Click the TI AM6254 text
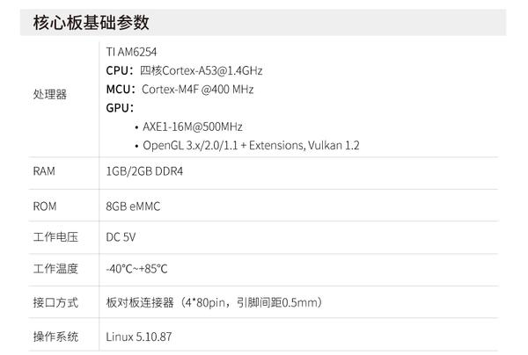This screenshot has height=355, width=528. pyautogui.click(x=132, y=53)
